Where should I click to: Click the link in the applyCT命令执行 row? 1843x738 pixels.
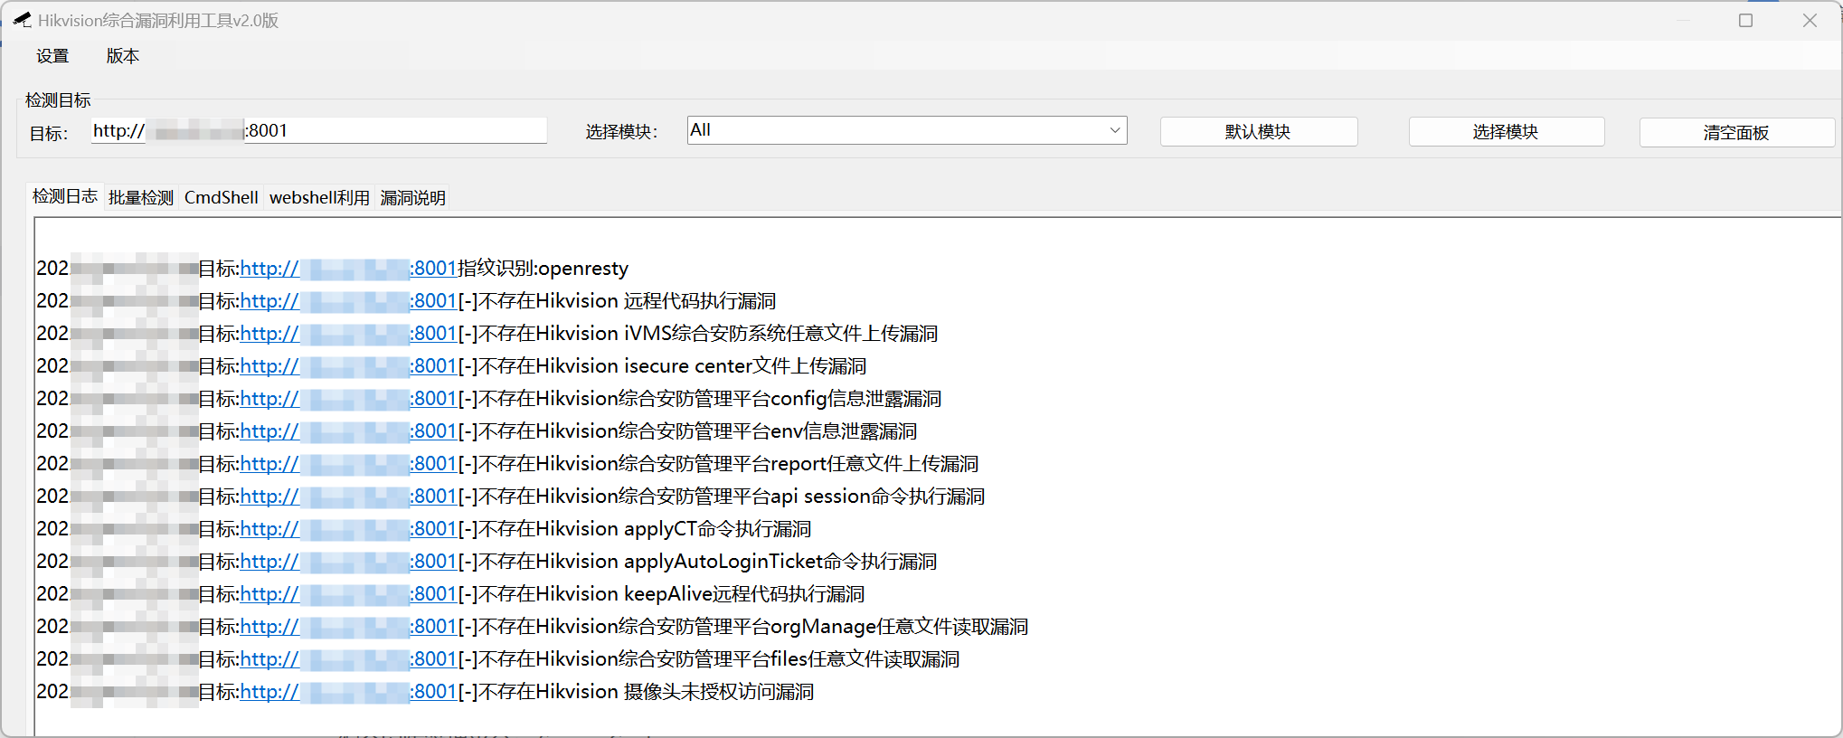pyautogui.click(x=348, y=529)
